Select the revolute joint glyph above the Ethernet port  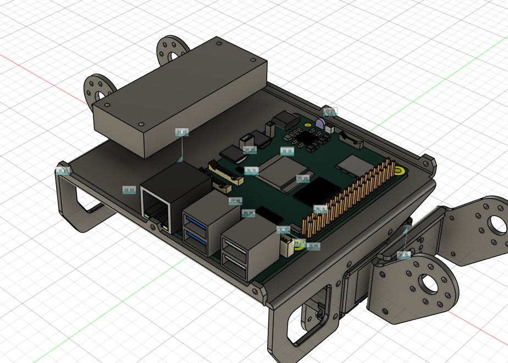(x=182, y=132)
